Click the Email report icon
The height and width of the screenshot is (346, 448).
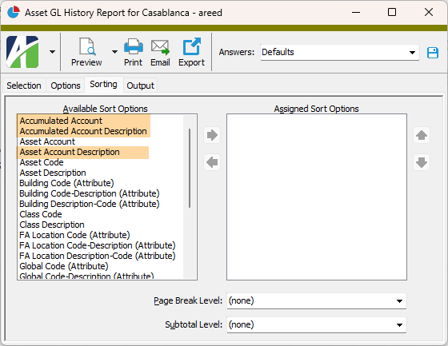click(x=160, y=47)
